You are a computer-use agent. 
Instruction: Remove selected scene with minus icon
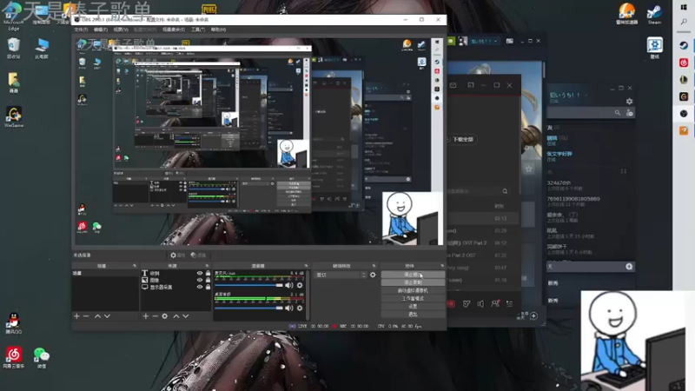pyautogui.click(x=86, y=316)
